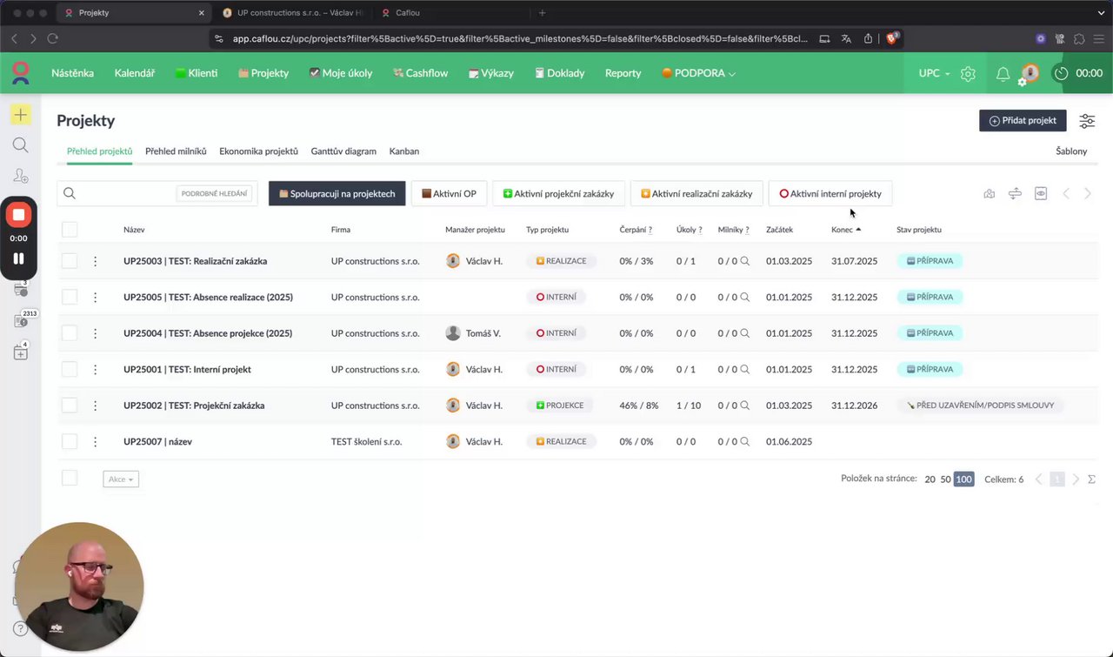Tick checkbox next to UP25007 | název
This screenshot has width=1113, height=657.
[70, 441]
